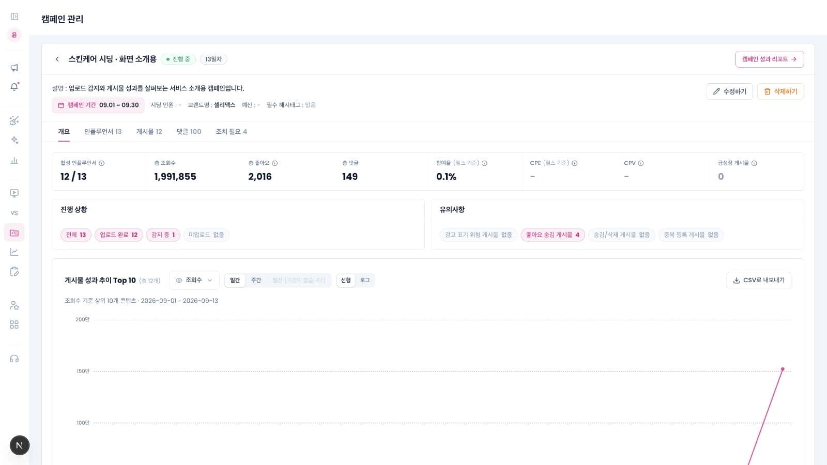Open the notifications bell

[x=14, y=87]
